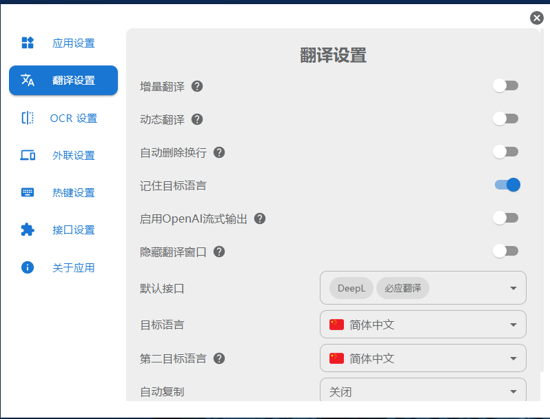The width and height of the screenshot is (550, 419).
Task: Expand the 第二目标语言 dropdown arrow
Action: (x=513, y=358)
